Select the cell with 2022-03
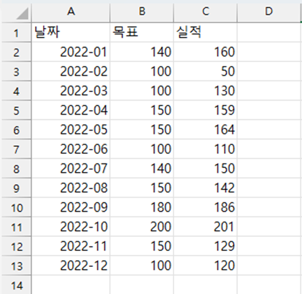This screenshot has width=302, height=294. click(71, 90)
